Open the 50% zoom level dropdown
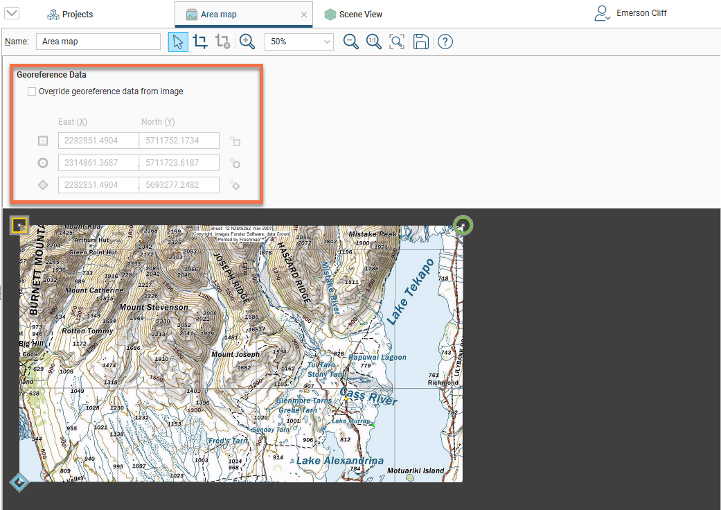The width and height of the screenshot is (721, 510). point(299,42)
